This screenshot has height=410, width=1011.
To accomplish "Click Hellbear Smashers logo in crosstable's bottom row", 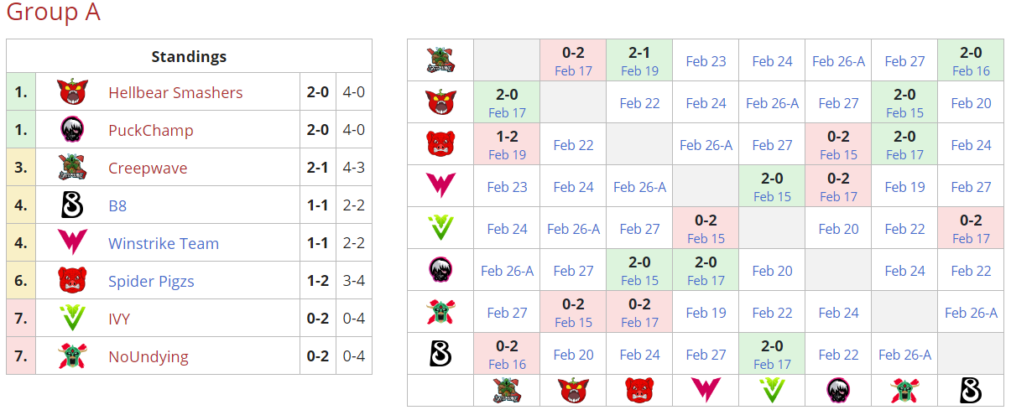I will [x=573, y=390].
